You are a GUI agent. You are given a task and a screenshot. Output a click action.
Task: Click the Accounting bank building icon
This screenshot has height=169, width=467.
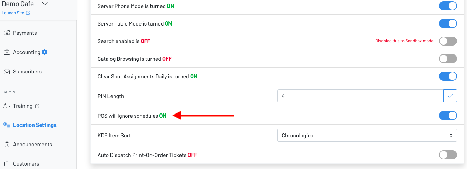pos(7,52)
